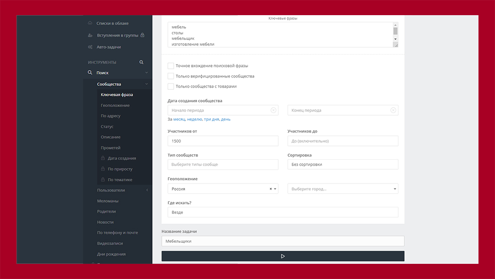
Task: Click the search icon in ИНСТРУМЕНТЫ header
Action: 142,62
